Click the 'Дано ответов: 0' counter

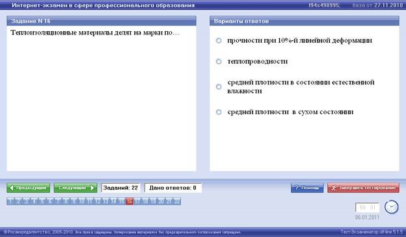pyautogui.click(x=172, y=188)
